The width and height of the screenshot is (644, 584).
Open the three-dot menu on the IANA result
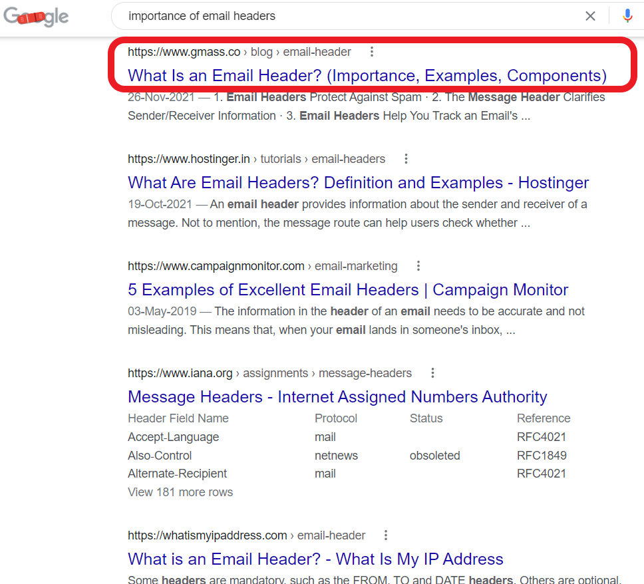tap(432, 373)
